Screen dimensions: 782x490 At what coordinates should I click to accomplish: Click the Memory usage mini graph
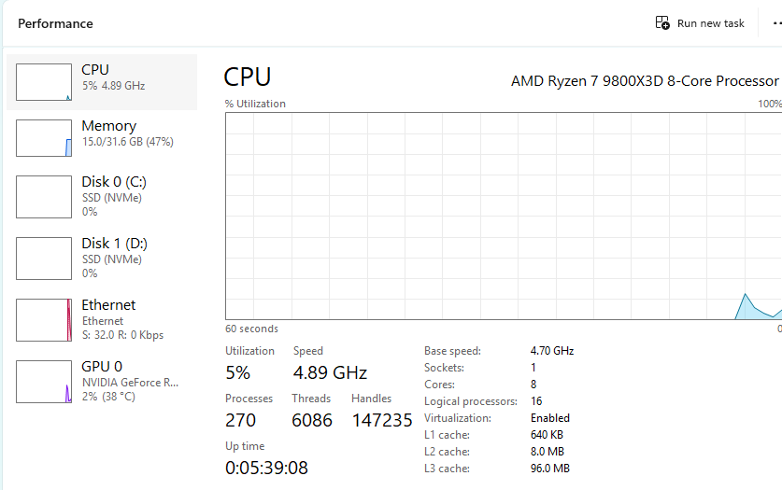tap(44, 138)
